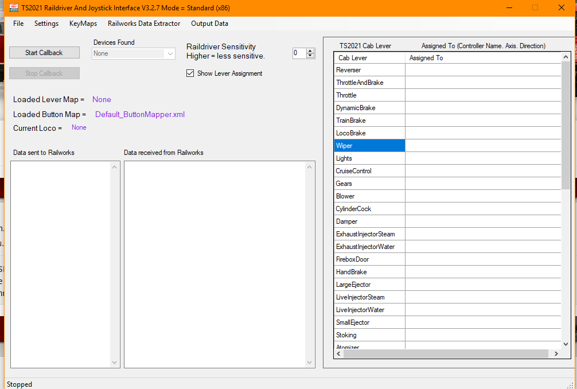Open the KeyMaps menu
Image resolution: width=577 pixels, height=389 pixels.
[83, 24]
